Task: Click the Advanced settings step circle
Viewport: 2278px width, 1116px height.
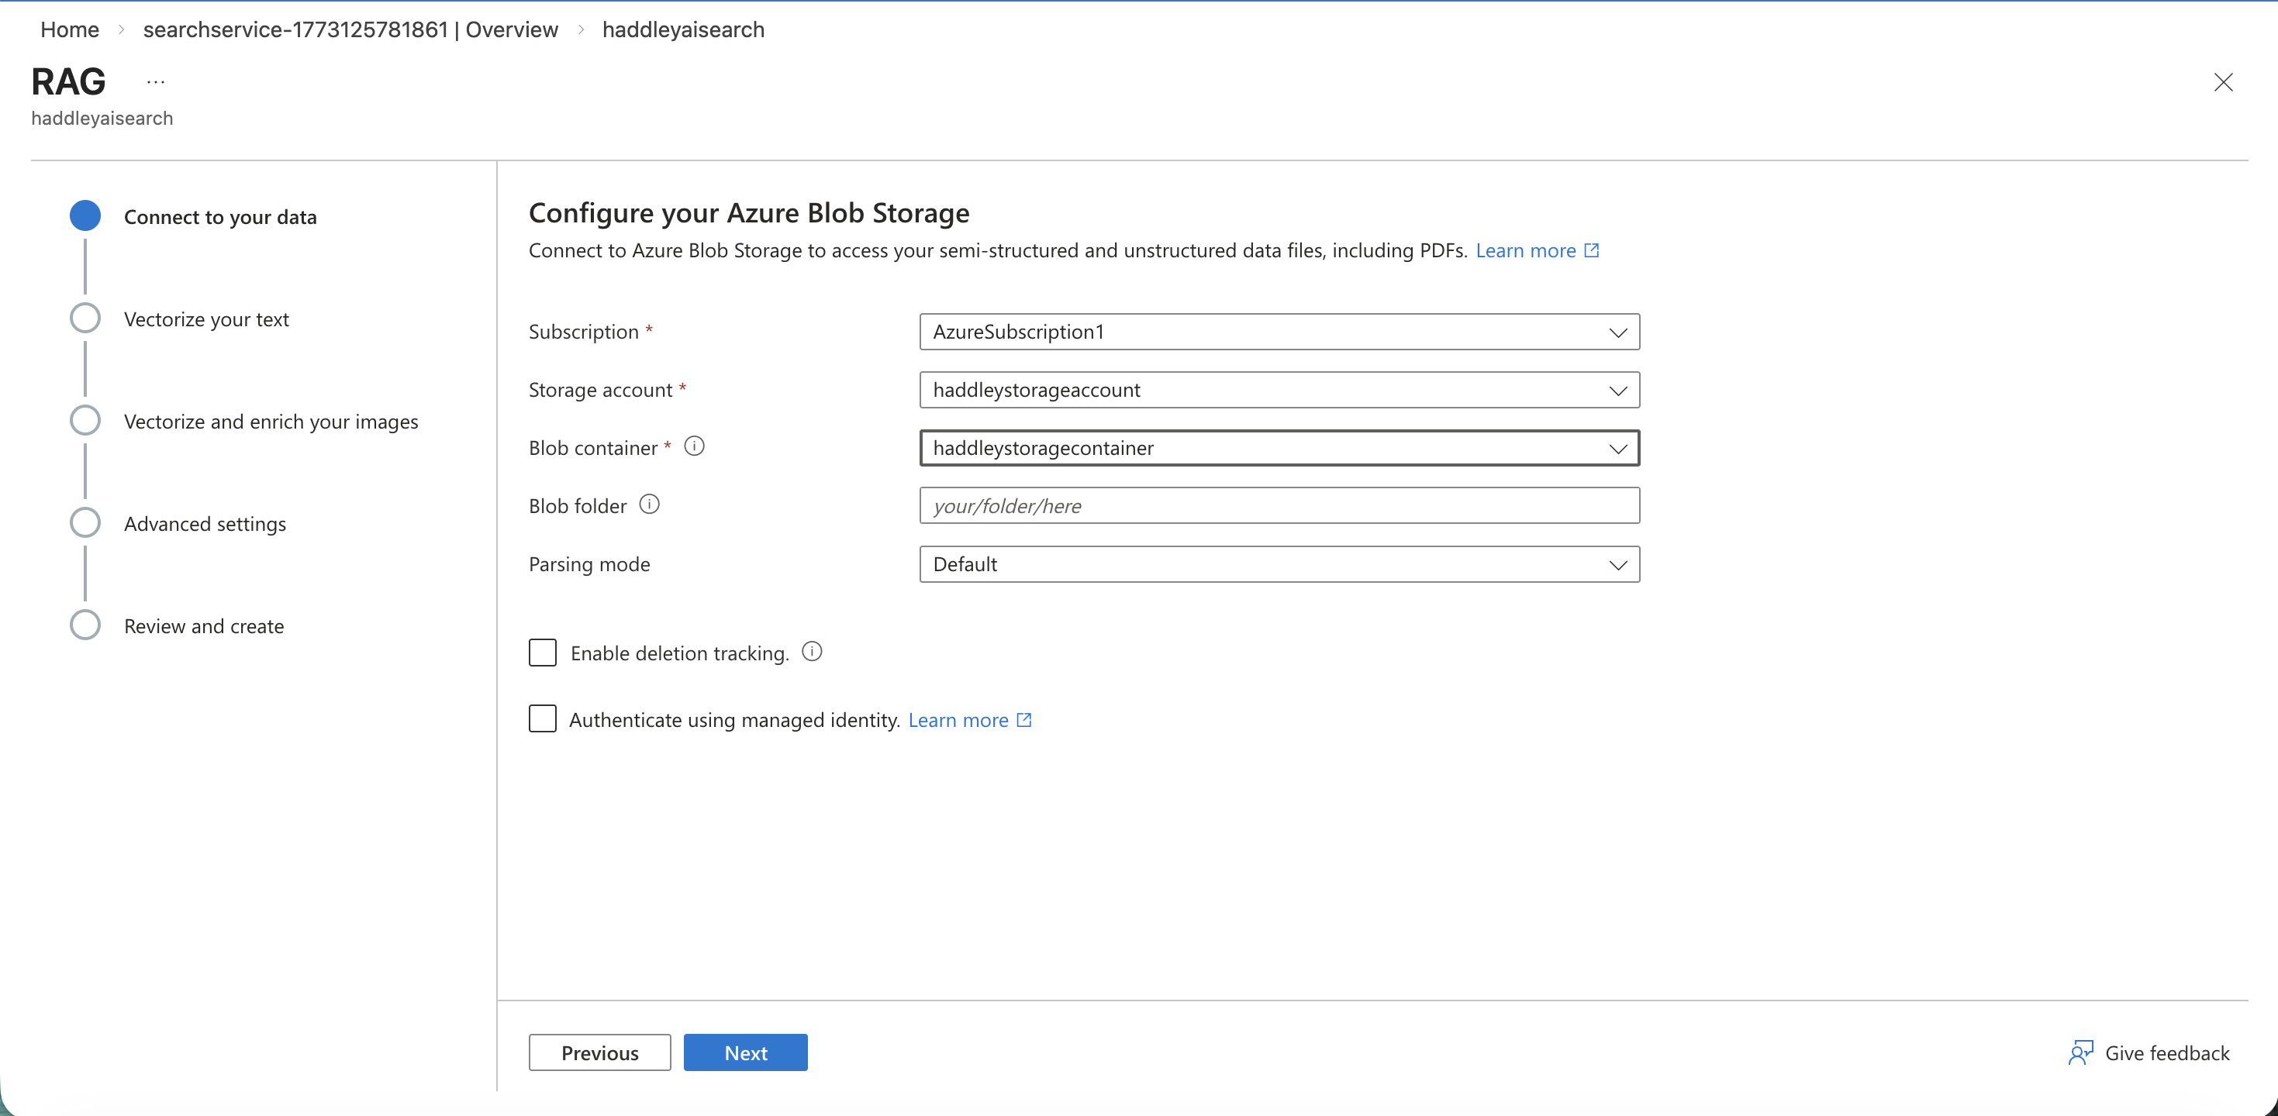Action: tap(85, 522)
